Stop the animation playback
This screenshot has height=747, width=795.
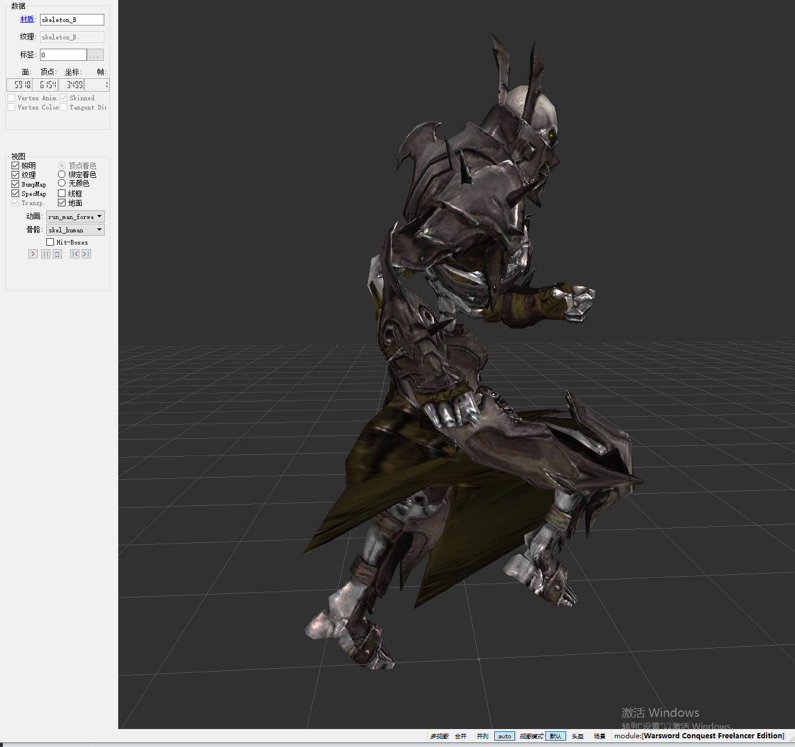(x=57, y=254)
